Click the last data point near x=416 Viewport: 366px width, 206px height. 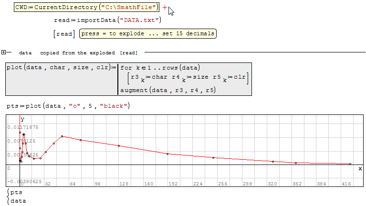coord(350,164)
